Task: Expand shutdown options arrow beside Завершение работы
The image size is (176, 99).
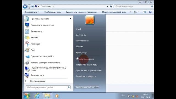Action: (97, 87)
